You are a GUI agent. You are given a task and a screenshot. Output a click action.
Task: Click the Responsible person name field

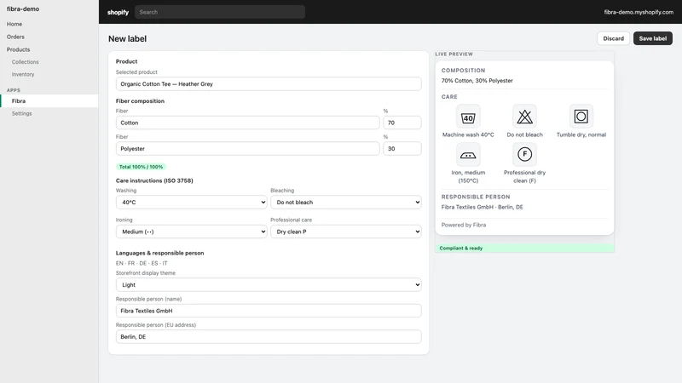click(269, 311)
